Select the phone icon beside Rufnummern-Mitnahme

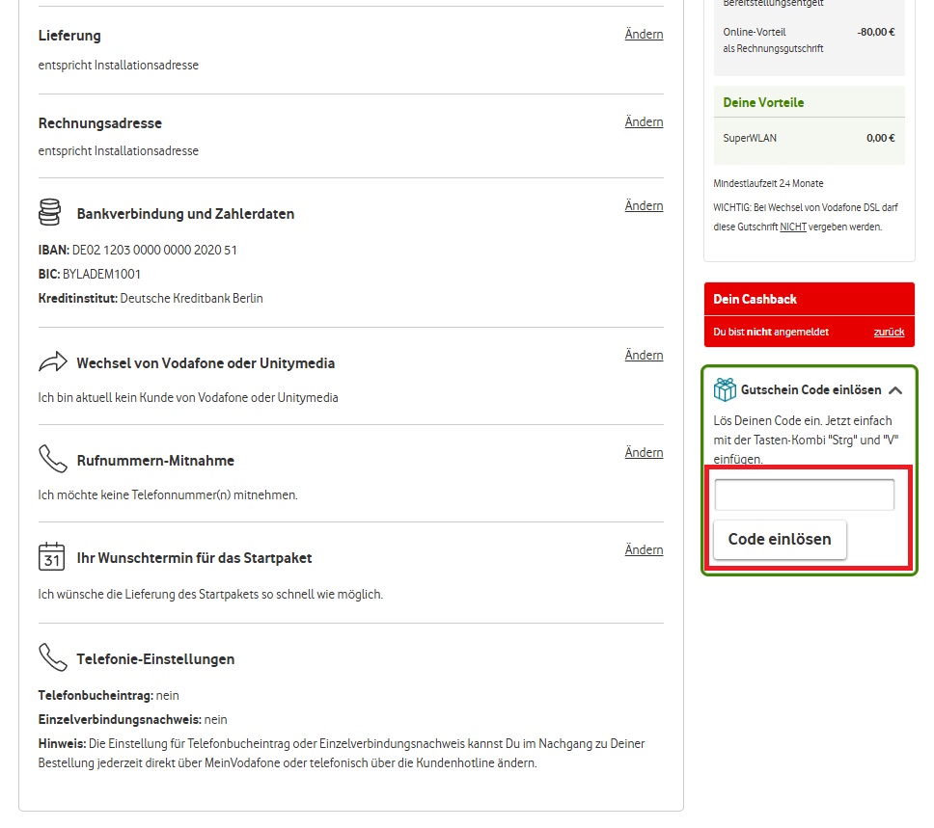[51, 460]
